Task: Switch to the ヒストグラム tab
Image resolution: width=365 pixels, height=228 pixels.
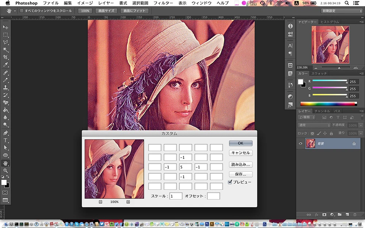Action: click(330, 22)
